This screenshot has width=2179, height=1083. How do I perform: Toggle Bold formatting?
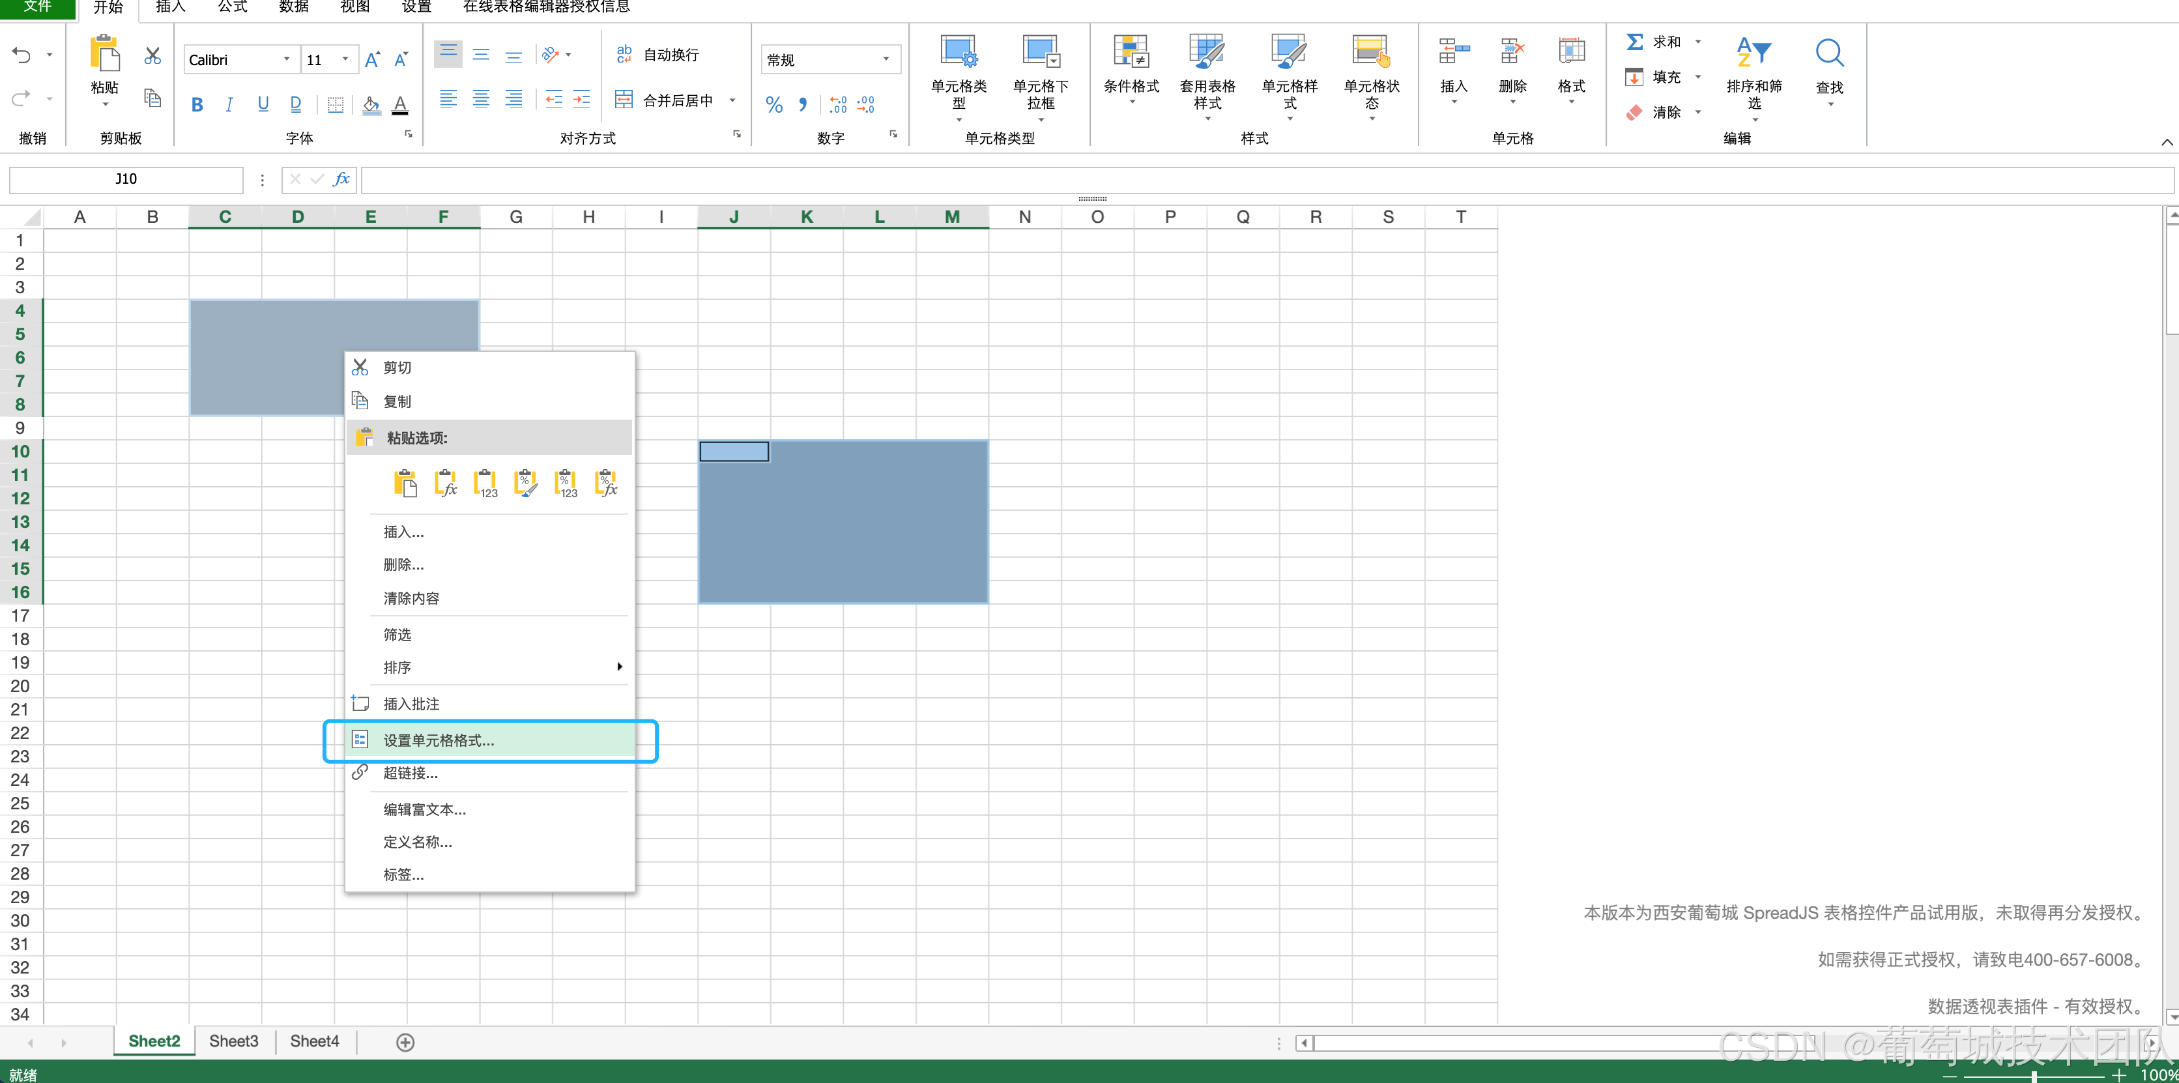point(197,105)
